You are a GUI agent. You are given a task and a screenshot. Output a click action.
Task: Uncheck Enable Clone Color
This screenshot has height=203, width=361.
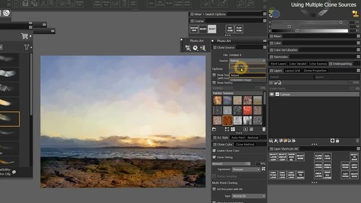(x=214, y=151)
